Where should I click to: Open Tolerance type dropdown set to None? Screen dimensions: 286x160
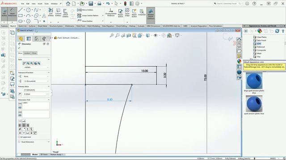36,76
